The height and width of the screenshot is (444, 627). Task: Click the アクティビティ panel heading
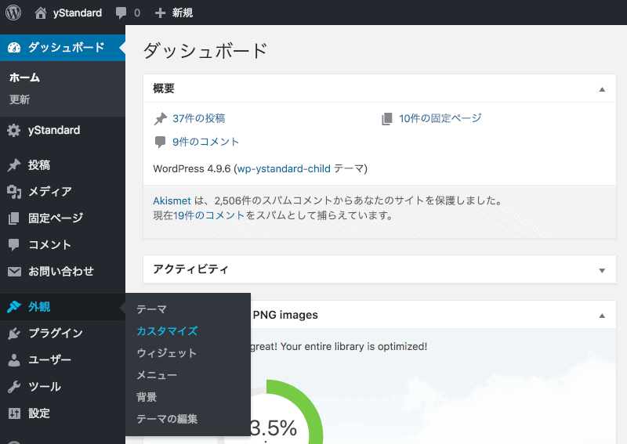pos(190,269)
